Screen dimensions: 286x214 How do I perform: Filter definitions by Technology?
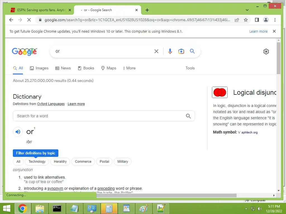[x=37, y=162]
